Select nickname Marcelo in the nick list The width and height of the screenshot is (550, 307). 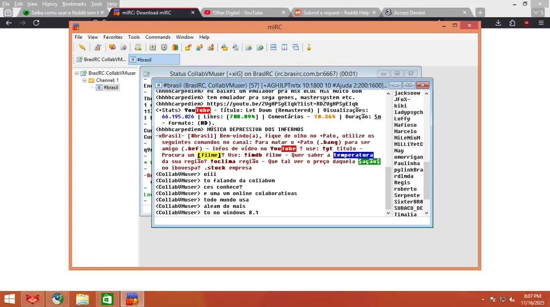click(405, 132)
